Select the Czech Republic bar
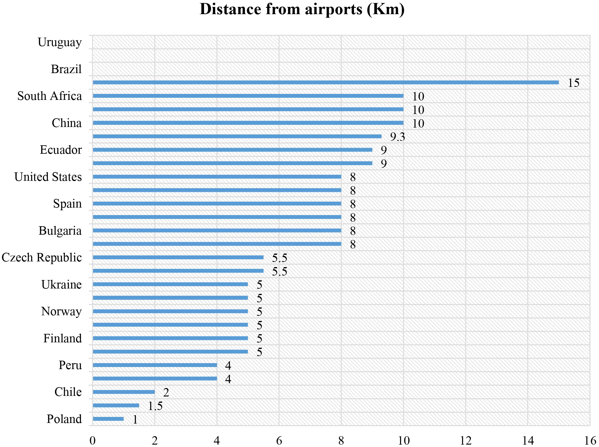Viewport: 599px width, 447px height. point(178,257)
